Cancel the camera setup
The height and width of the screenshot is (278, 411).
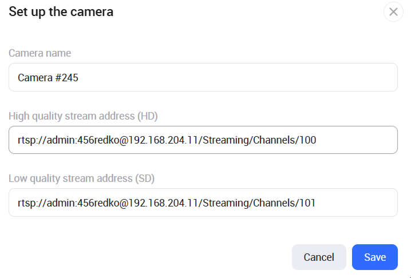click(319, 257)
